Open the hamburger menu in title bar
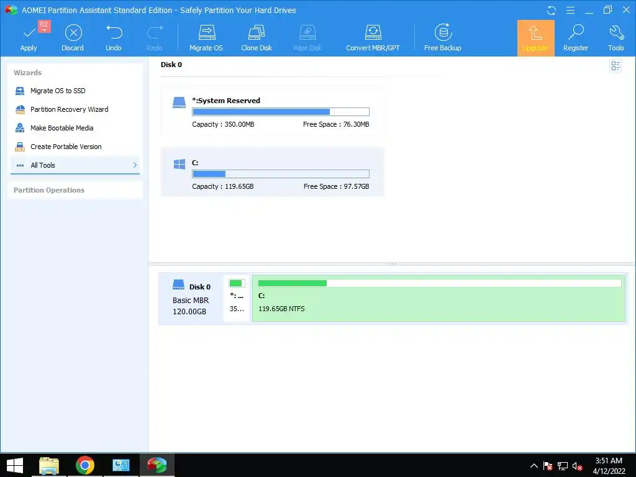The image size is (636, 477). coord(570,10)
